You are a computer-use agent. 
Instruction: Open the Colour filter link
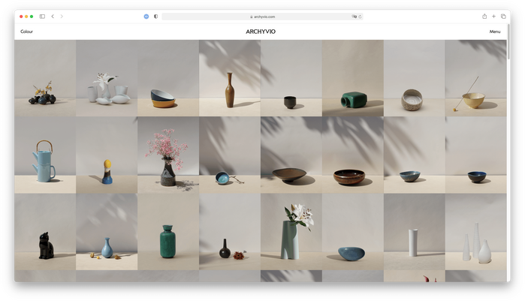27,32
